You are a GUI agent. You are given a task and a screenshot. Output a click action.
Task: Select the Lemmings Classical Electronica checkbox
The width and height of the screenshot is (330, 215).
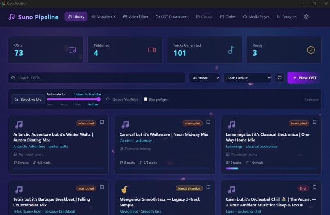(x=314, y=122)
